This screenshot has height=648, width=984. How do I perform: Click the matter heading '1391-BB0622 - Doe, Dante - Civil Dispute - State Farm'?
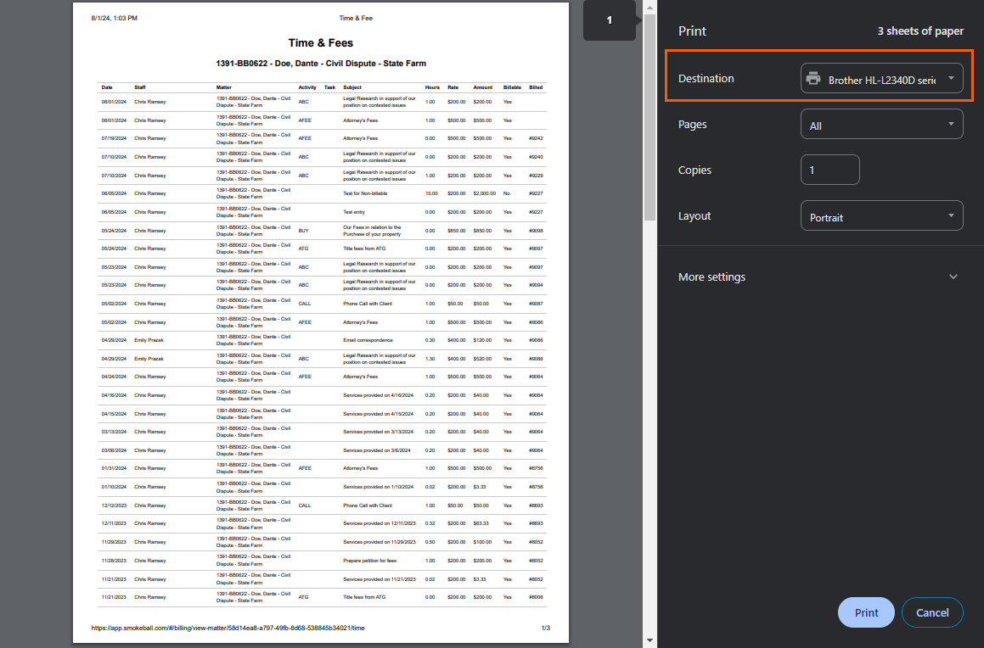point(321,64)
